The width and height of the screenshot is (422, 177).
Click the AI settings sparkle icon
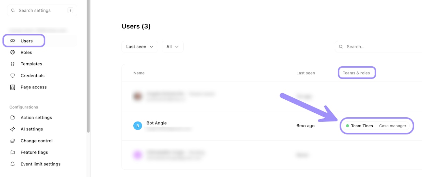pyautogui.click(x=13, y=129)
